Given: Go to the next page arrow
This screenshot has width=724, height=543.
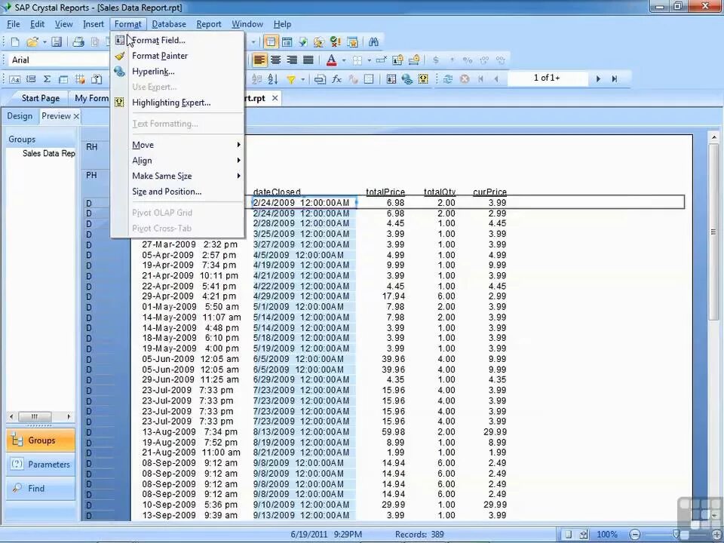Looking at the screenshot, I should [598, 79].
